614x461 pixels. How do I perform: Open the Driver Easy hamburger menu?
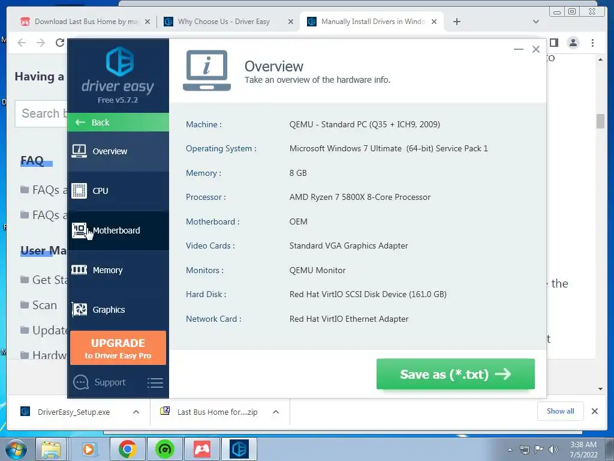(x=155, y=383)
